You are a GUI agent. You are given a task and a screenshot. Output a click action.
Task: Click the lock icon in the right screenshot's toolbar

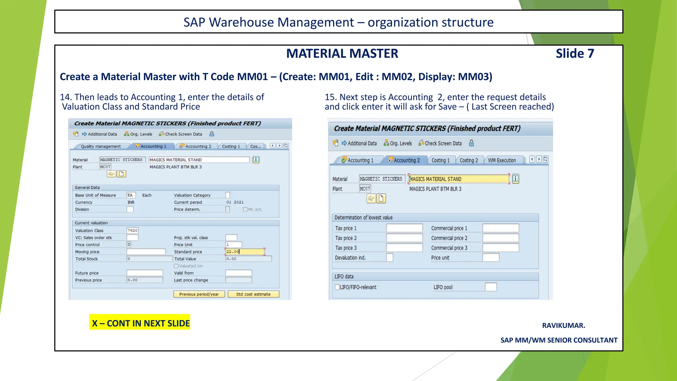click(471, 143)
